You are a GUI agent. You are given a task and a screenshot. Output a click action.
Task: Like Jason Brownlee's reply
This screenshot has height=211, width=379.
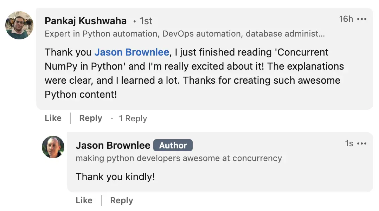pos(84,200)
